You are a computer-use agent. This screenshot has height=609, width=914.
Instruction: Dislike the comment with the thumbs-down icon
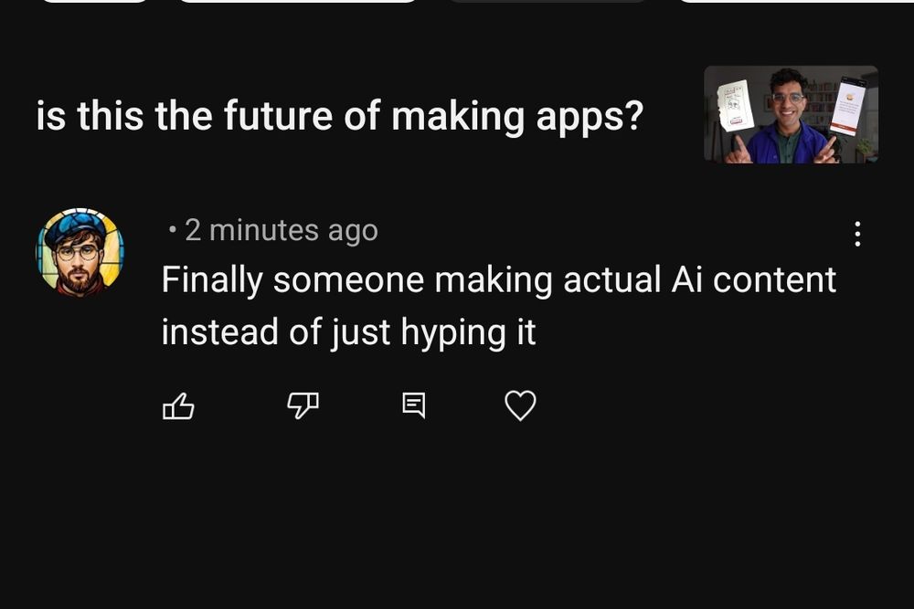pyautogui.click(x=303, y=405)
